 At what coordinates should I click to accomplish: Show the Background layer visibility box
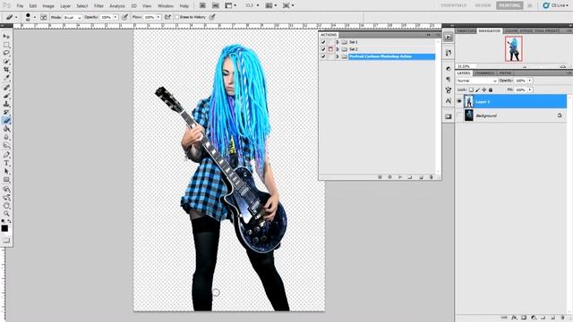[459, 115]
